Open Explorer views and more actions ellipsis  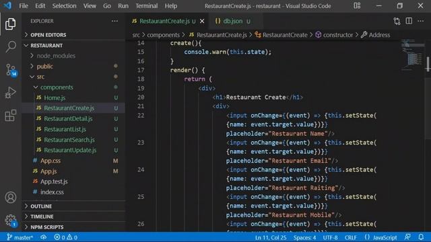click(x=114, y=21)
